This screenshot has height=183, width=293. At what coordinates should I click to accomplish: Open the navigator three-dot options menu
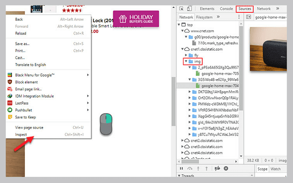coord(240,17)
